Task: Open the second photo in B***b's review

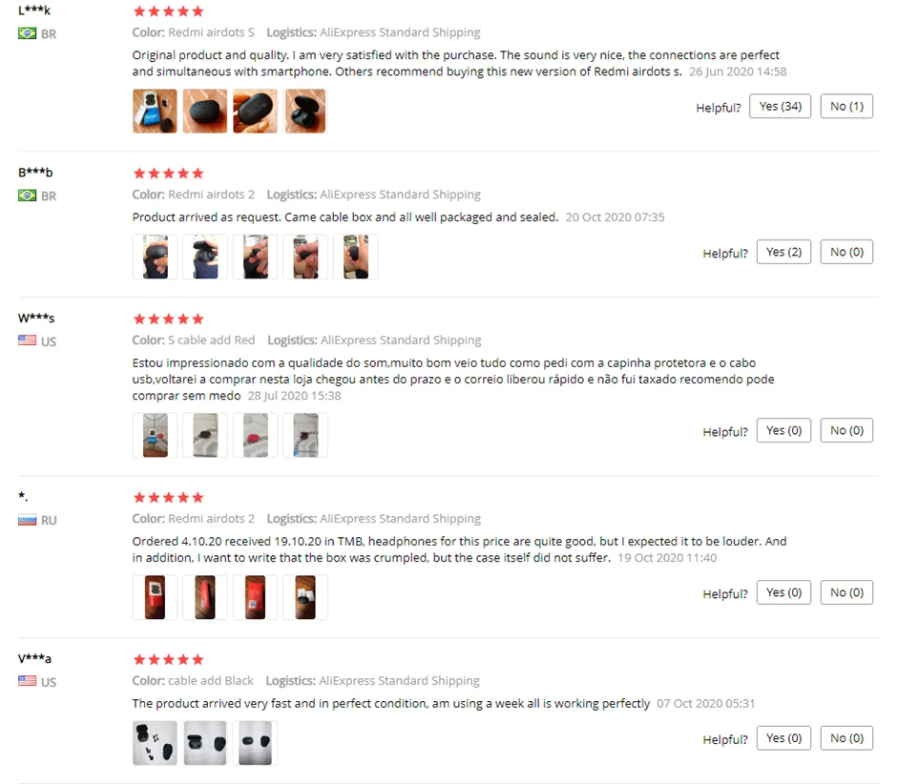Action: [205, 257]
